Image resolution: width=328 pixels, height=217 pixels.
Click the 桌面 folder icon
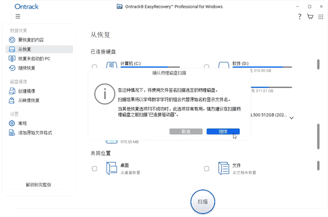point(112,168)
